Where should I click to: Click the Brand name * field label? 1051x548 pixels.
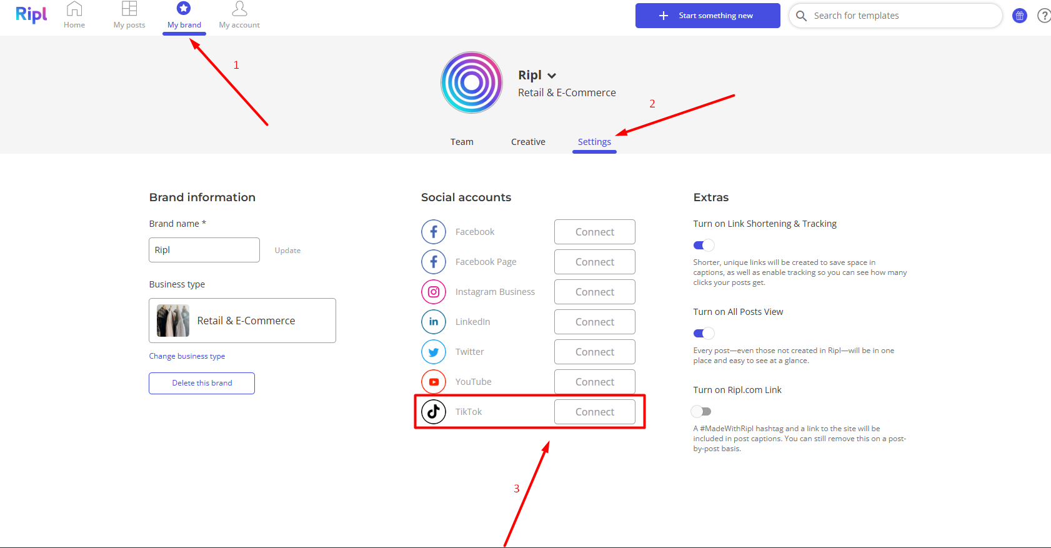(177, 224)
